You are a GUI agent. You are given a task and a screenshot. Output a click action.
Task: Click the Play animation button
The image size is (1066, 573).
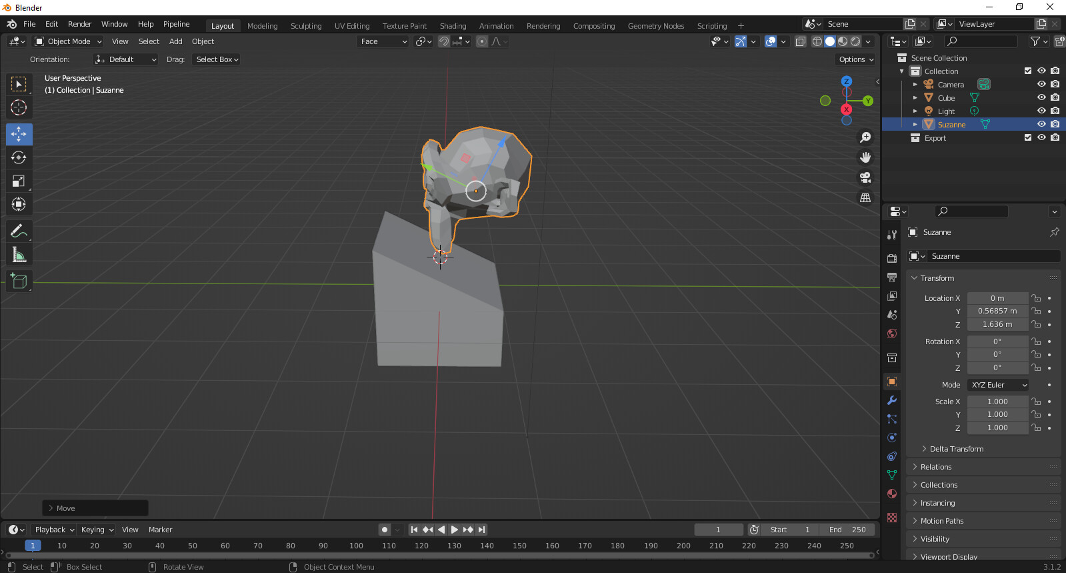click(x=455, y=530)
